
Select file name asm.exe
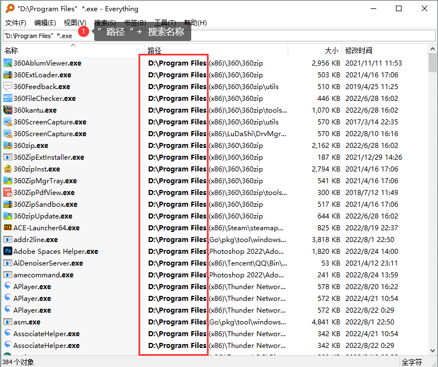[x=27, y=322]
